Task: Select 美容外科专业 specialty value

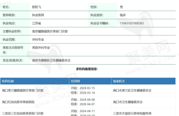Action: [41, 48]
